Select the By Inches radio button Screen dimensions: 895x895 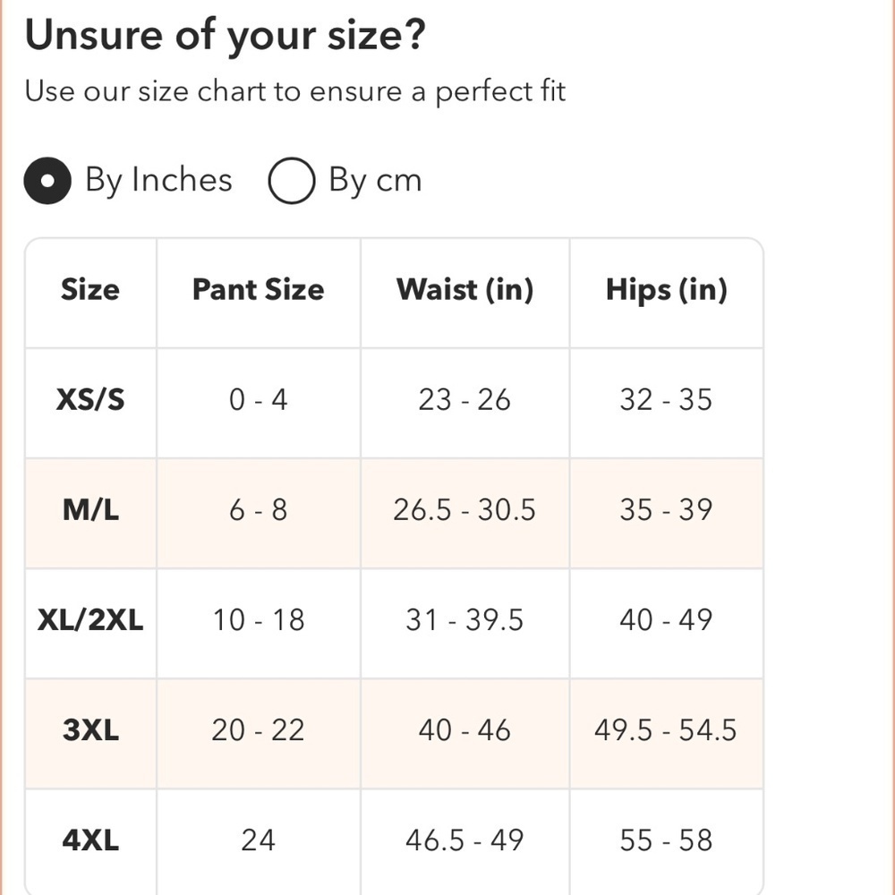coord(47,181)
